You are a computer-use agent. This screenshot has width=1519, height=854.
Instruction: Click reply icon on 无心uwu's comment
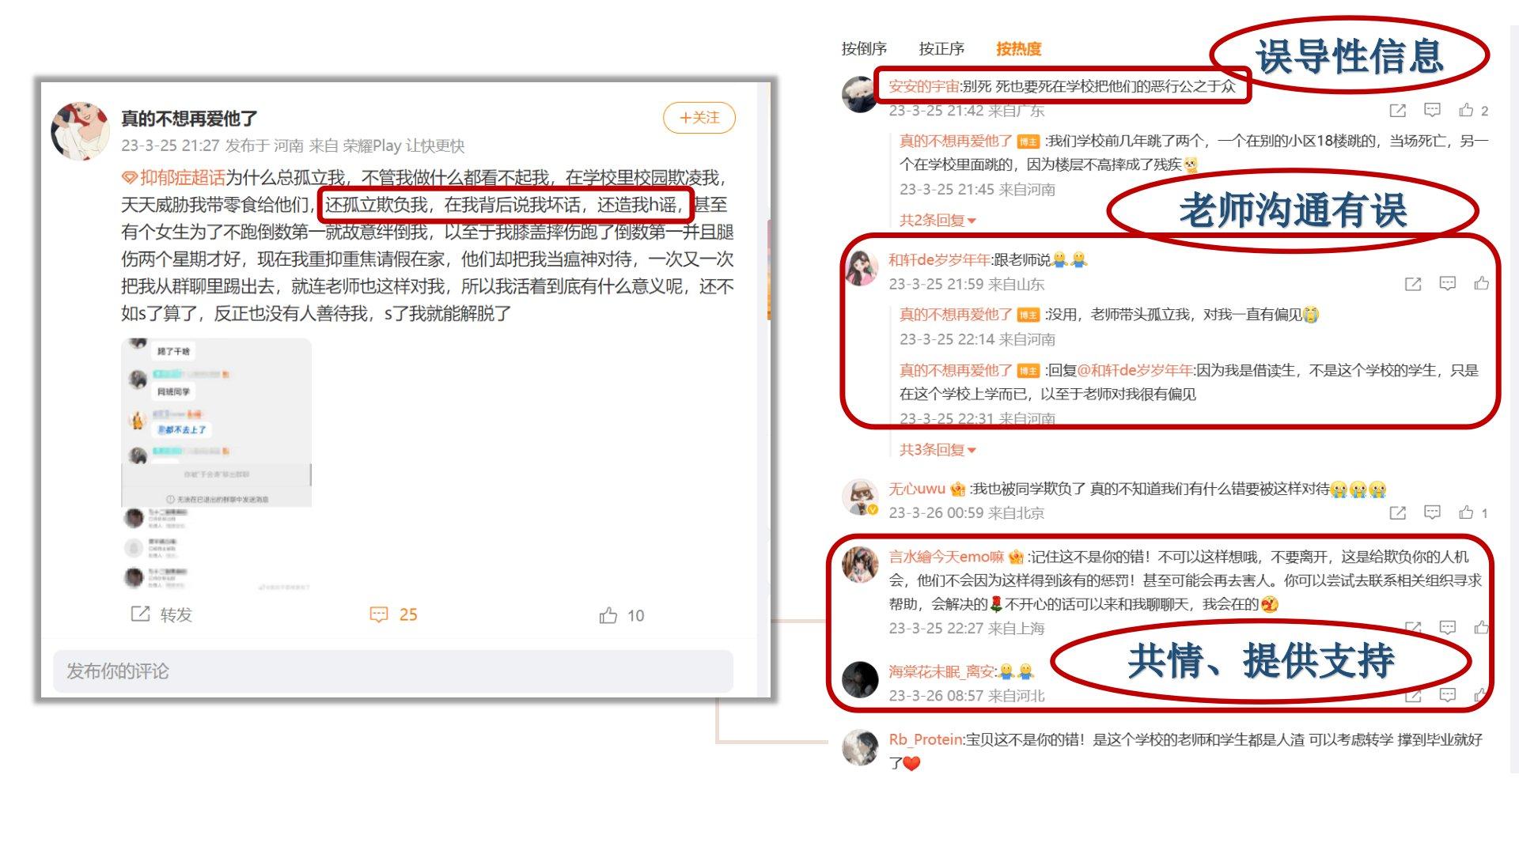pyautogui.click(x=1432, y=512)
